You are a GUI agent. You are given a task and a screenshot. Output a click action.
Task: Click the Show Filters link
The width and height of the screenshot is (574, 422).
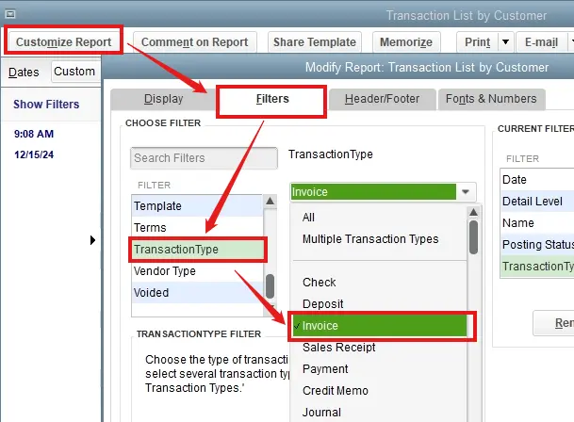click(x=46, y=105)
